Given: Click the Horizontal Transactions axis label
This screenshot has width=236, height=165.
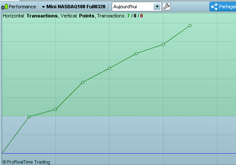Looking at the screenshot, I should (x=30, y=16).
